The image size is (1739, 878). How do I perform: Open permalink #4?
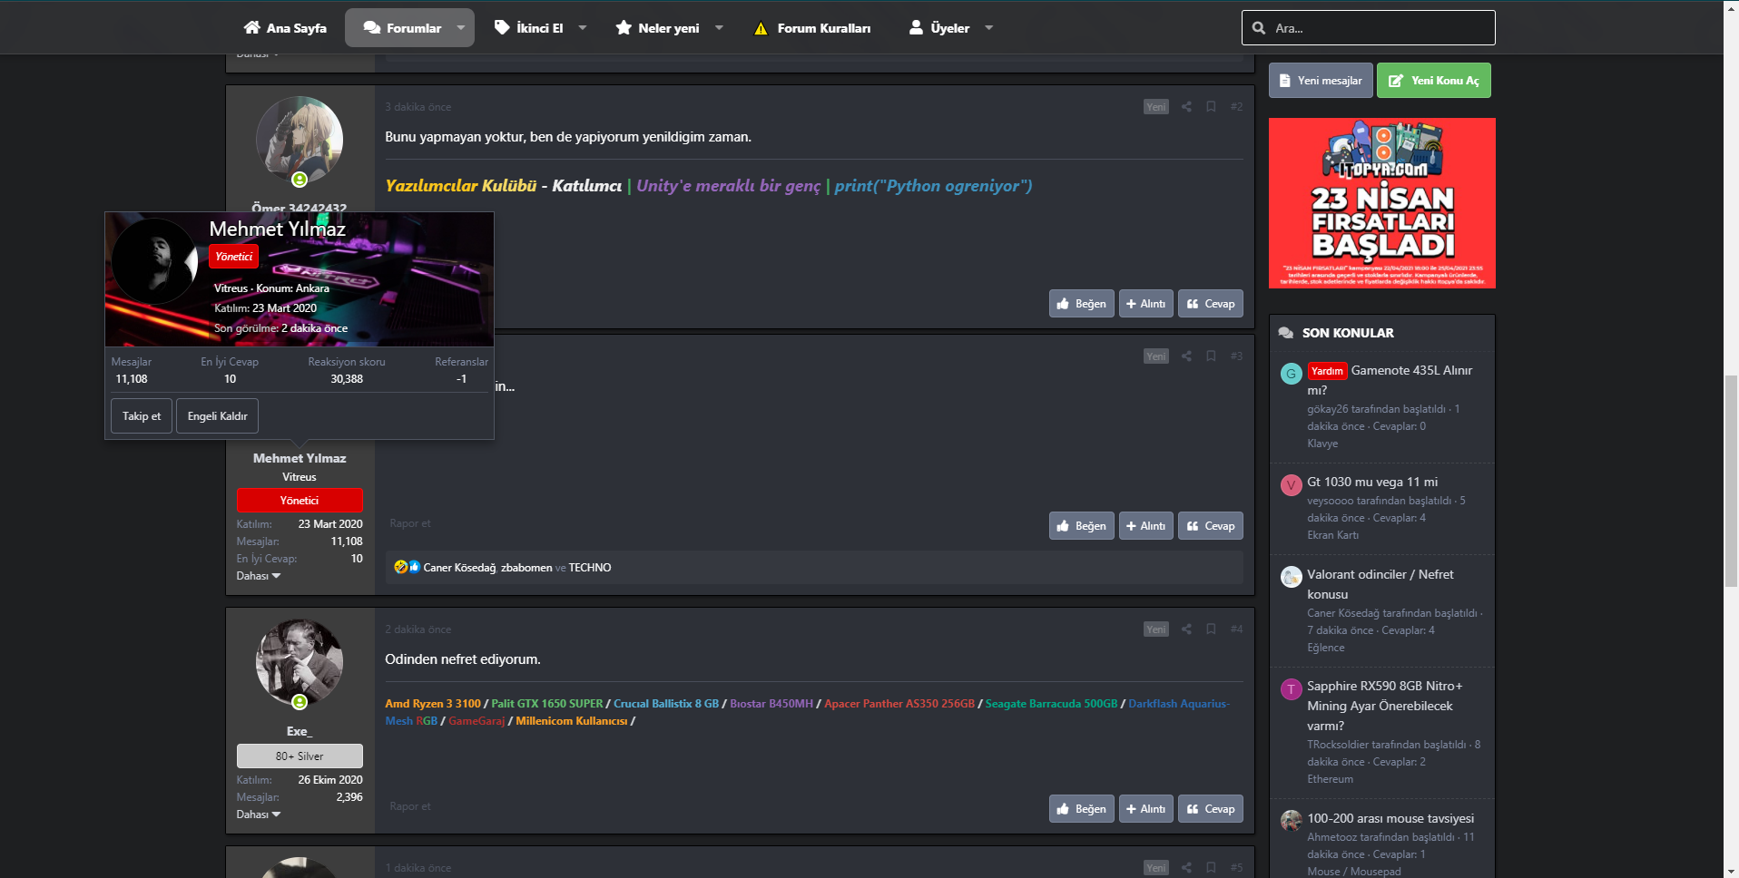pos(1236,629)
